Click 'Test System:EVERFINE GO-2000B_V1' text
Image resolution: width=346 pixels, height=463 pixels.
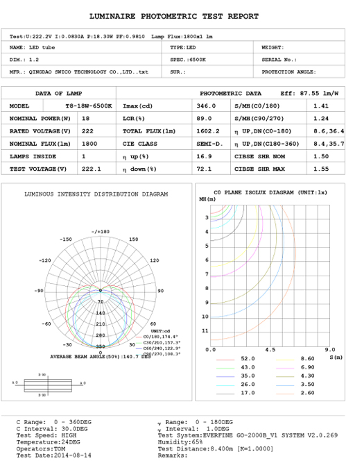[218, 435]
